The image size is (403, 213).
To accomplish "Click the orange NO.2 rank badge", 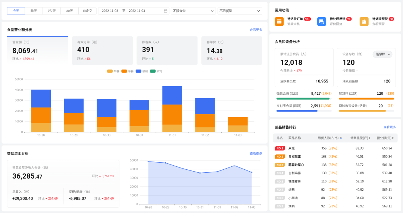I will (279, 156).
